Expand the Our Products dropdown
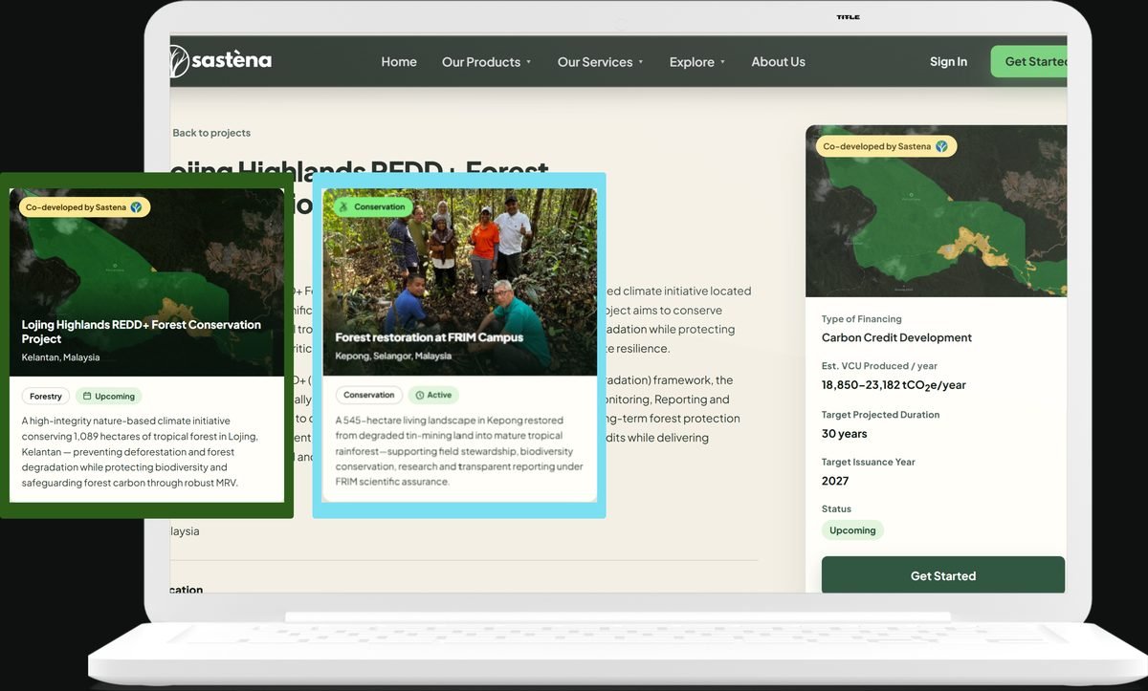 486,62
